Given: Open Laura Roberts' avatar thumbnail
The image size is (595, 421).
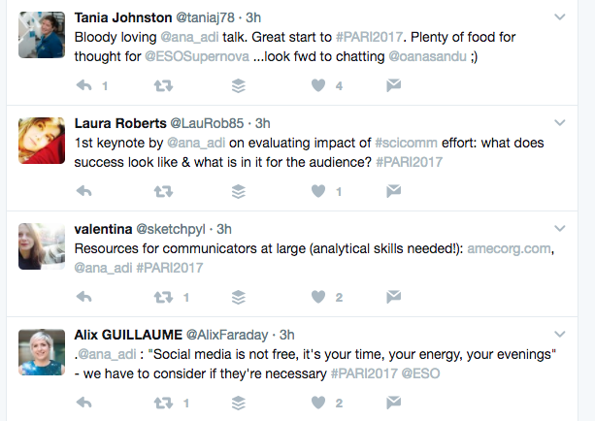Looking at the screenshot, I should pyautogui.click(x=41, y=140).
